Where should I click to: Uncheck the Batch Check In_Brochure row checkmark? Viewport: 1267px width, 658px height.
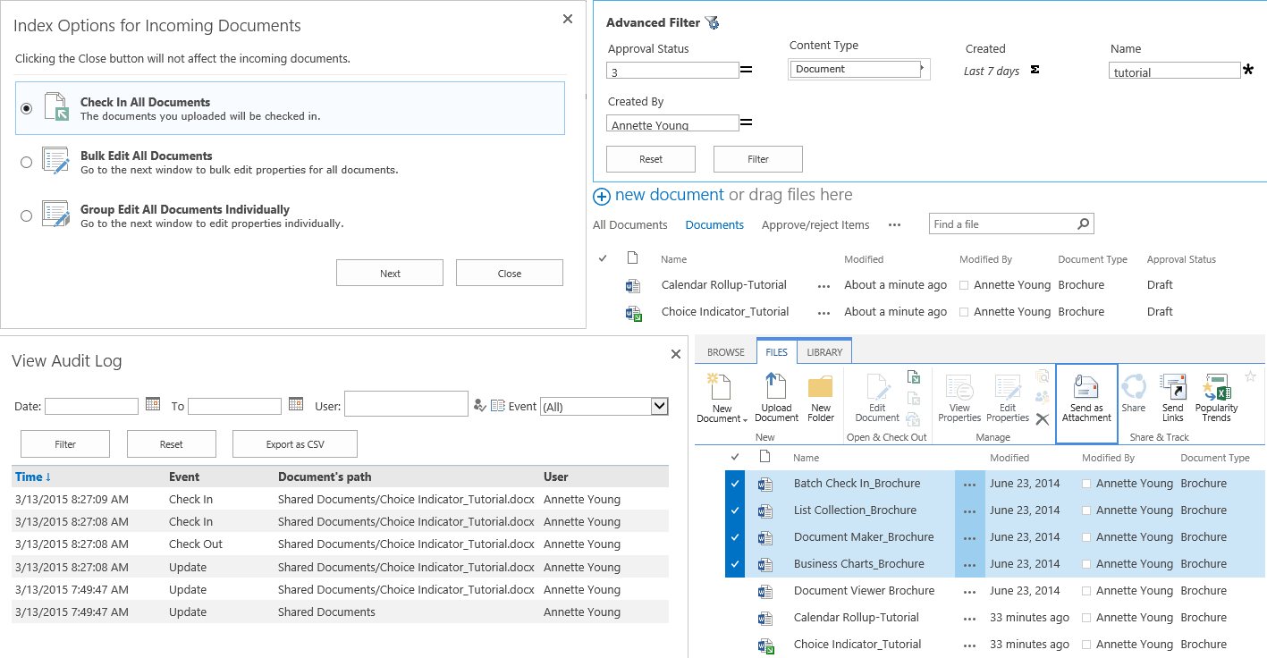[x=735, y=484]
